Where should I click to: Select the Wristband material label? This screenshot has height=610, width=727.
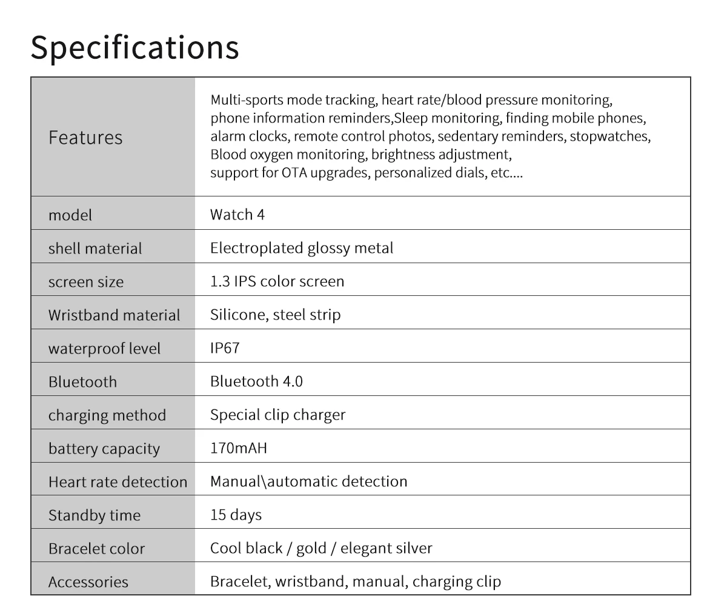(114, 315)
